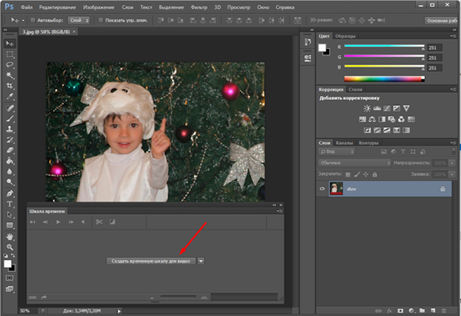This screenshot has width=461, height=316.
Task: Open the Слой auto-select dropdown
Action: click(x=78, y=20)
